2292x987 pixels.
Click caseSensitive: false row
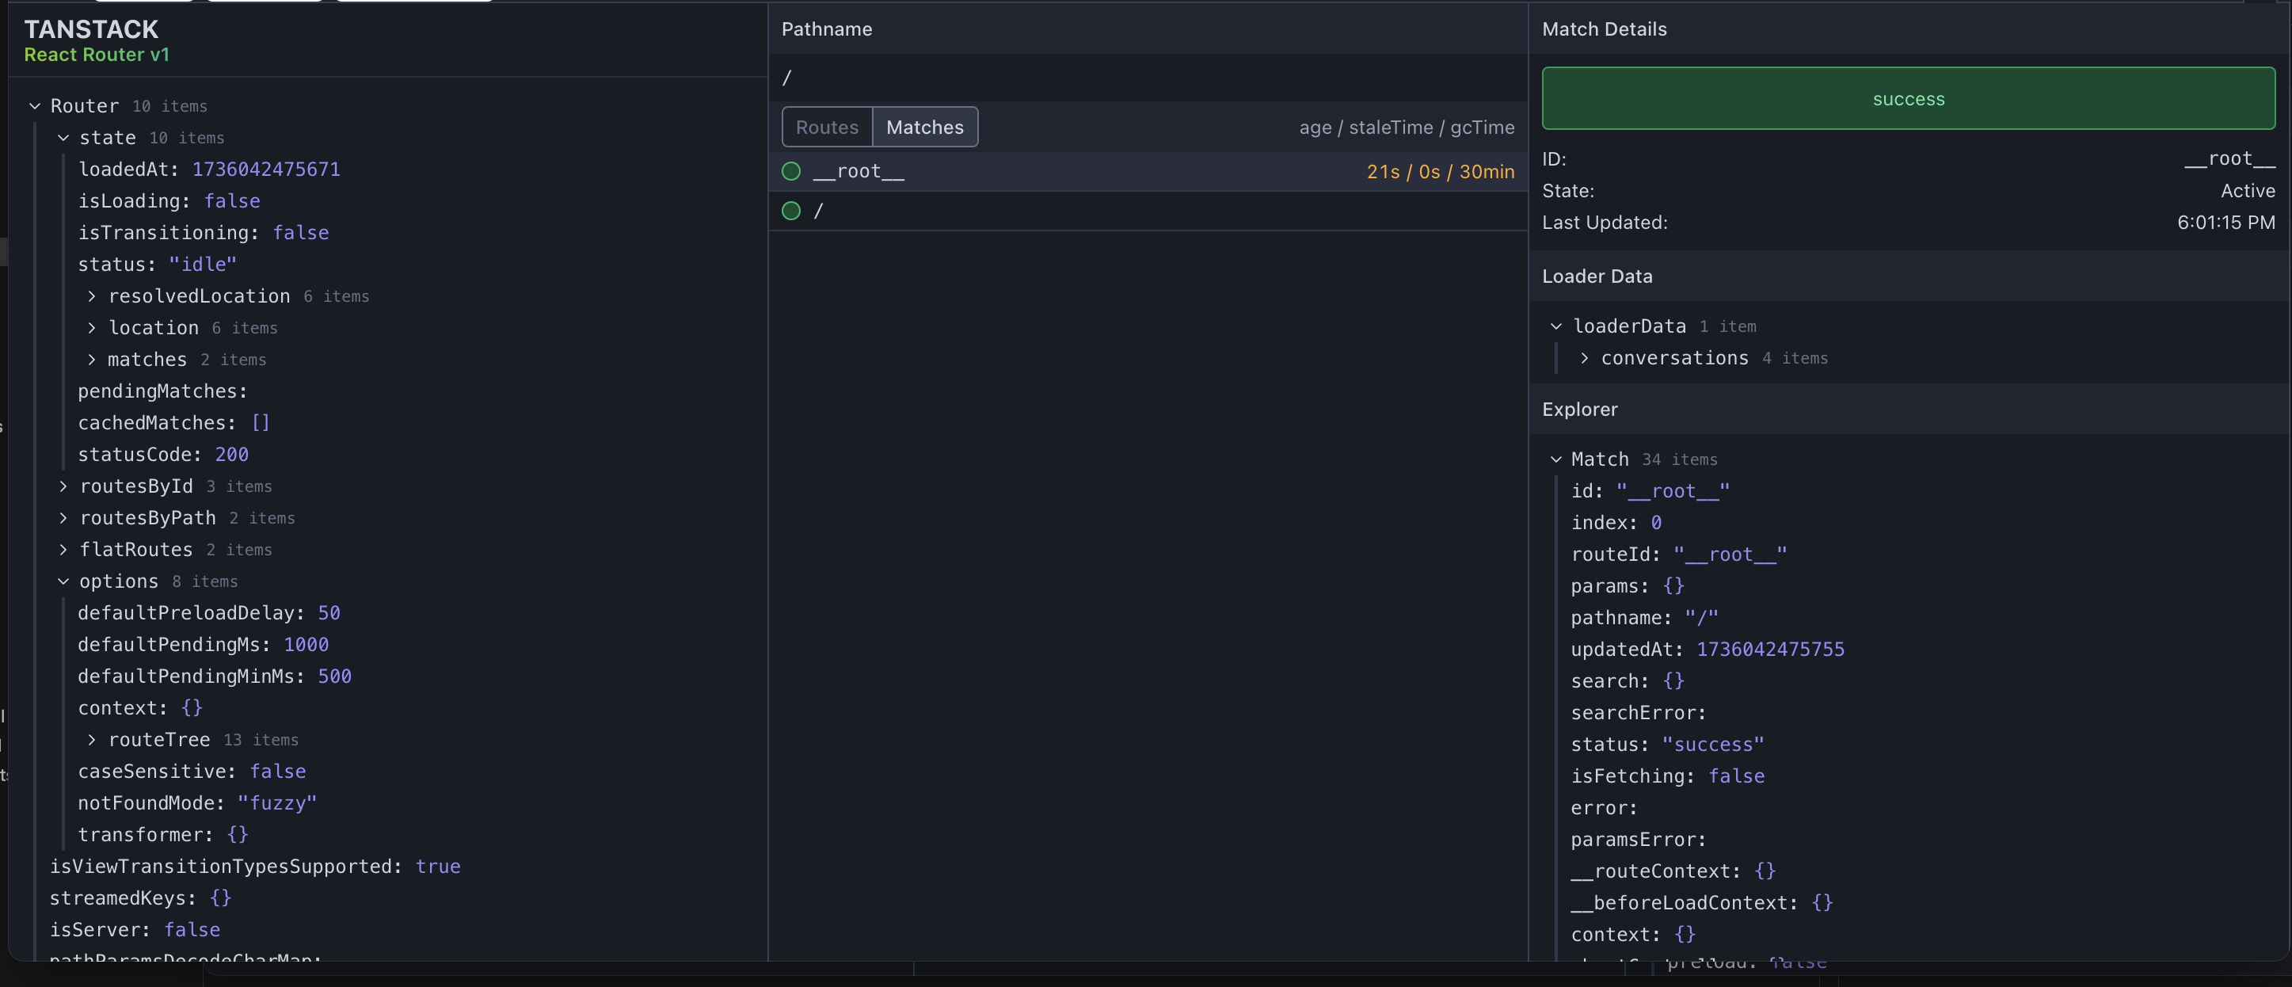(x=192, y=772)
